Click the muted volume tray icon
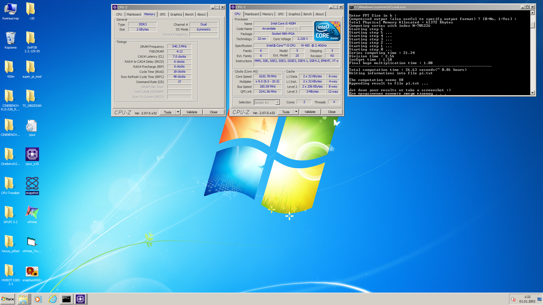 tap(513, 299)
